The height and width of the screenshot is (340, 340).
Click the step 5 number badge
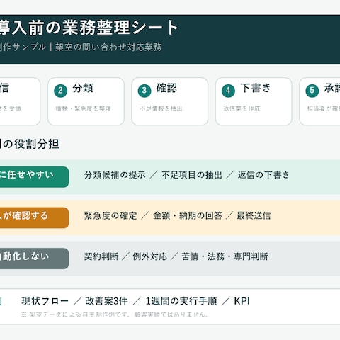point(312,91)
